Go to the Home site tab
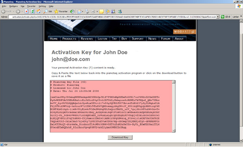This screenshot has width=243, height=147. coord(54,38)
